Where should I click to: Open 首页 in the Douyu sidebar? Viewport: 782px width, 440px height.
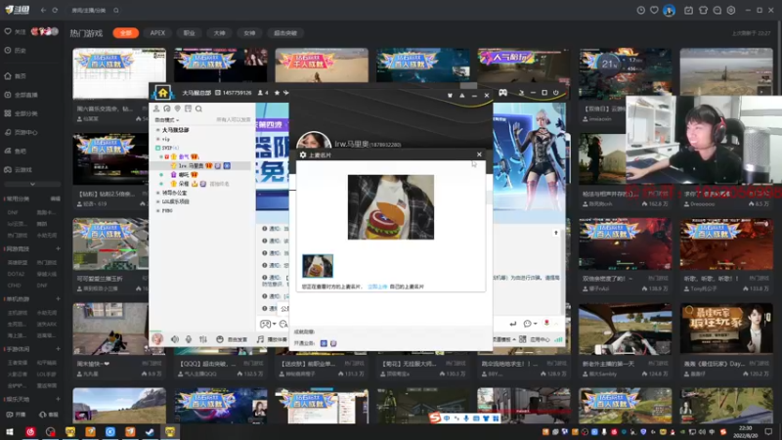[x=16, y=76]
